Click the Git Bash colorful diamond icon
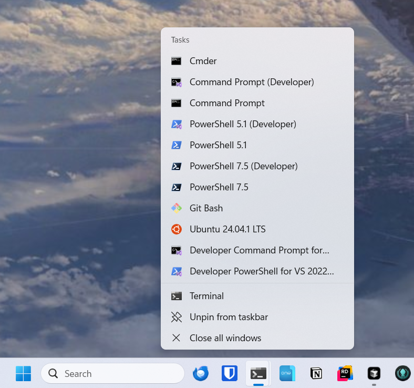 tap(177, 208)
